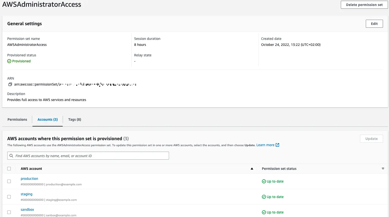Click the Provisioned status text

coord(21,61)
